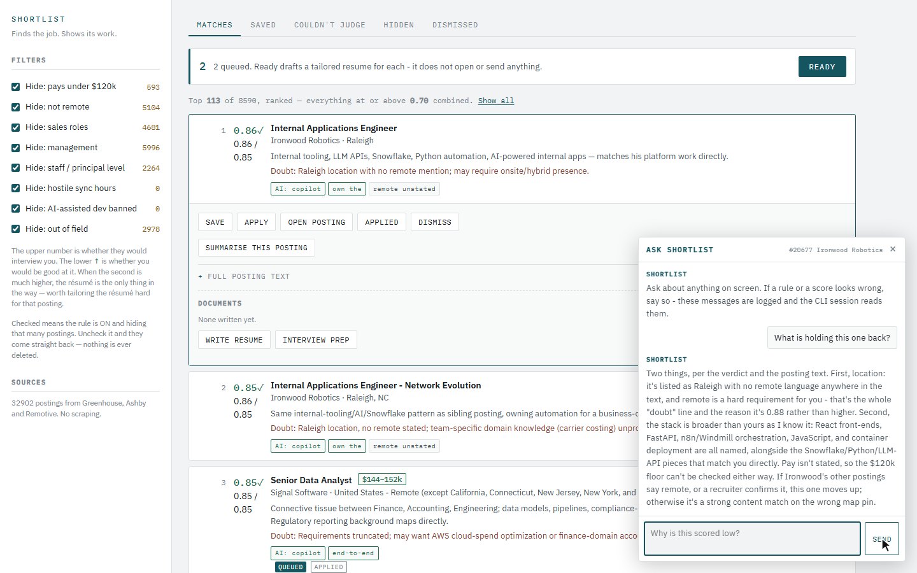Click the 5996 count beside Hide: management

coord(151,148)
